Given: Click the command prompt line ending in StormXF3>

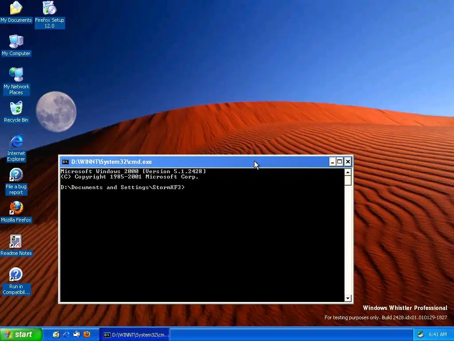Looking at the screenshot, I should point(122,187).
